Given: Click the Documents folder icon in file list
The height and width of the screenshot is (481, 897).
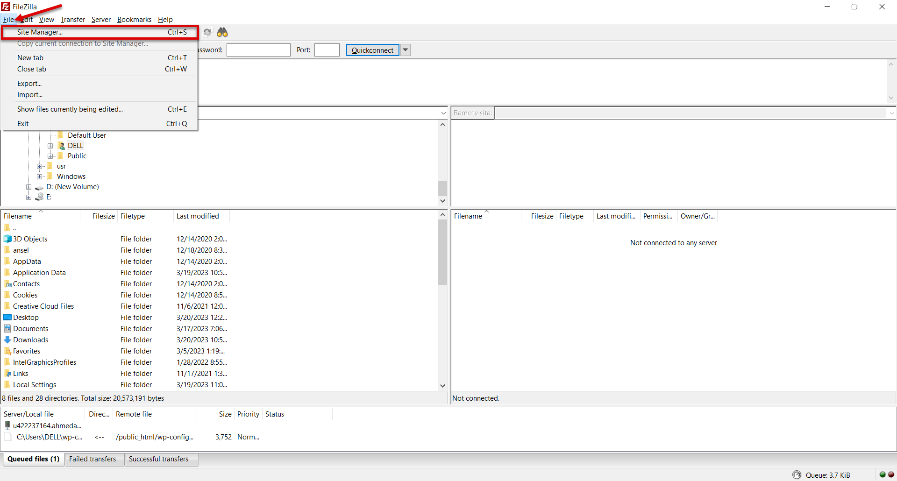Looking at the screenshot, I should point(7,329).
